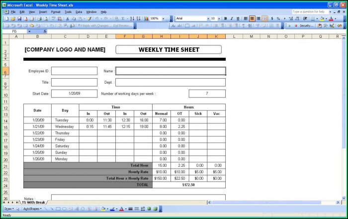Open the Insert menu

43,12
